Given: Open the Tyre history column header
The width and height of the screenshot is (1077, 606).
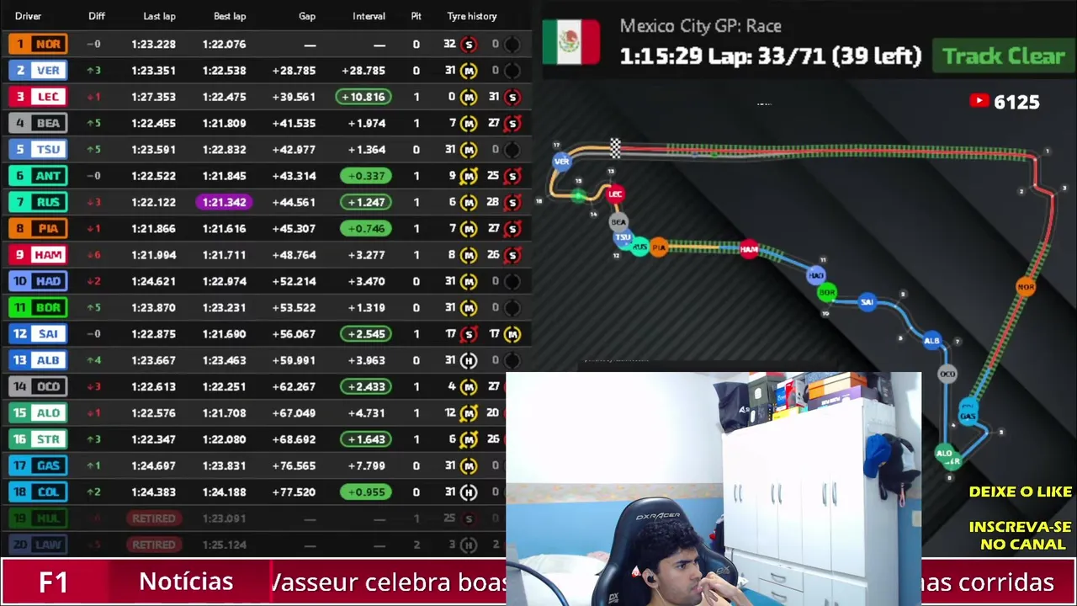Looking at the screenshot, I should tap(471, 16).
